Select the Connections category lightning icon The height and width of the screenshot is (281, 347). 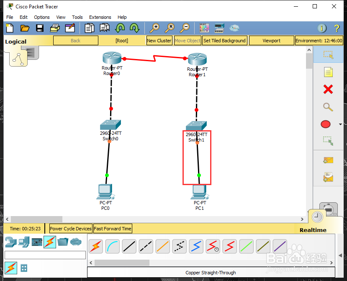pos(50,242)
